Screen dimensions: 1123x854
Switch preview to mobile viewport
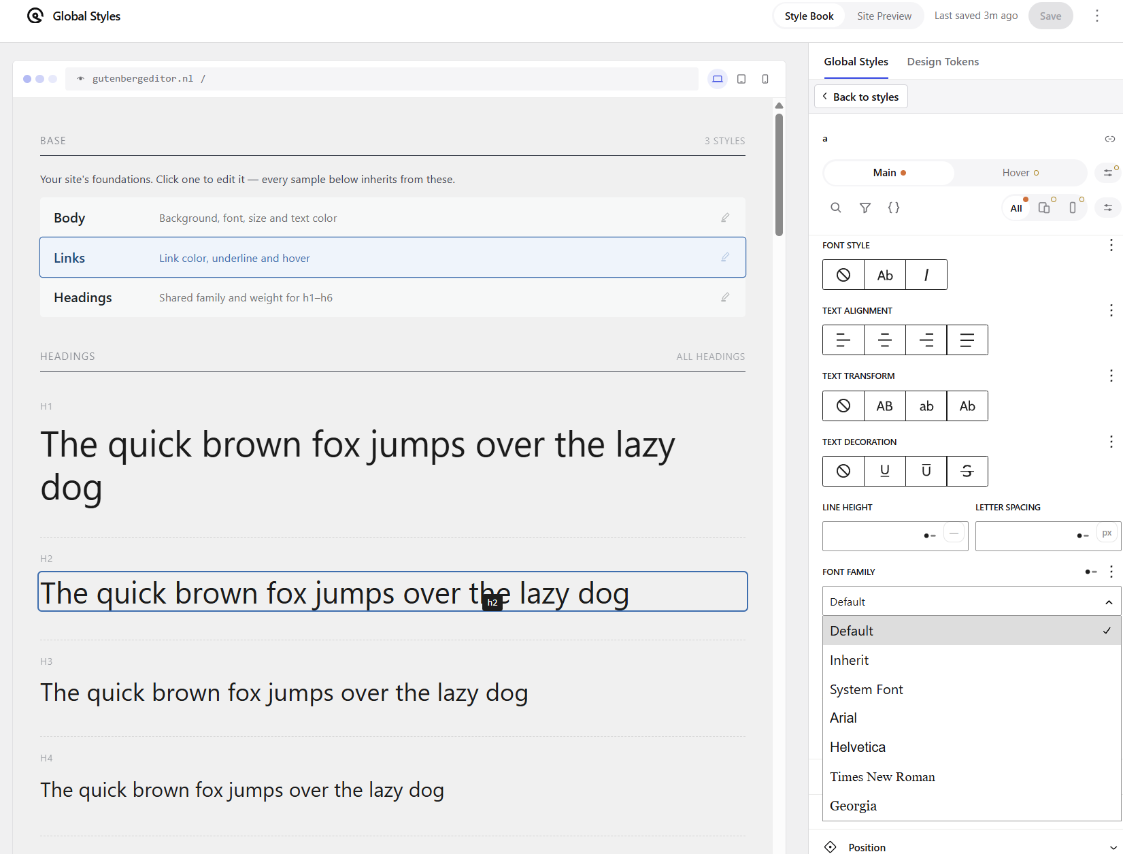765,79
